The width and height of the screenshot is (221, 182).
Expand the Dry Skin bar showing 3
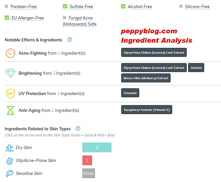(x=97, y=147)
